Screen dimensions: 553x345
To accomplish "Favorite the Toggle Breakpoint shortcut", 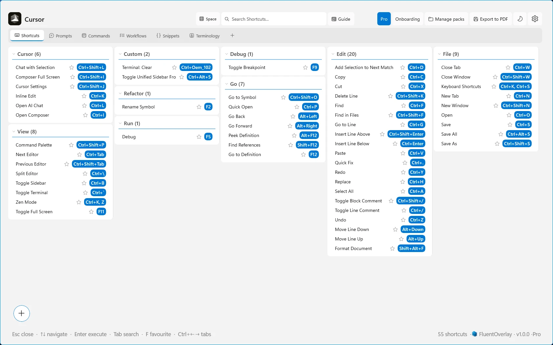I will coord(305,67).
